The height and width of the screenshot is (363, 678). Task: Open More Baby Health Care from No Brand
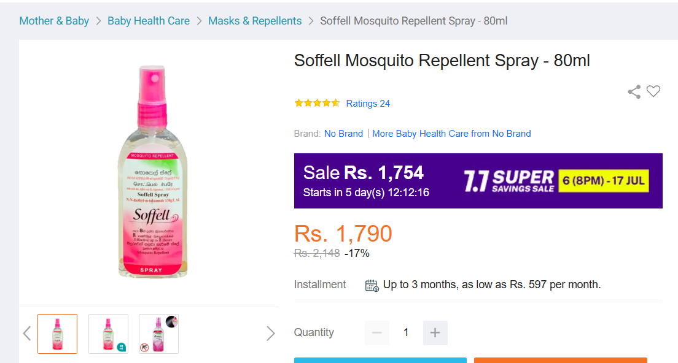(451, 134)
